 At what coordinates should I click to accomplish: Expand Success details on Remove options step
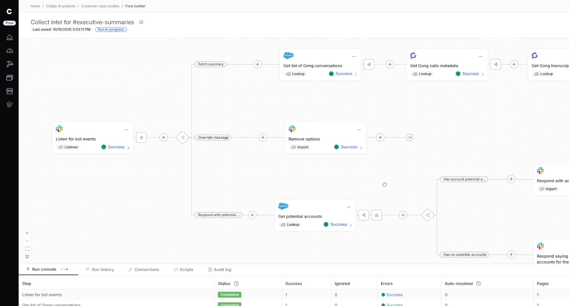click(x=361, y=147)
